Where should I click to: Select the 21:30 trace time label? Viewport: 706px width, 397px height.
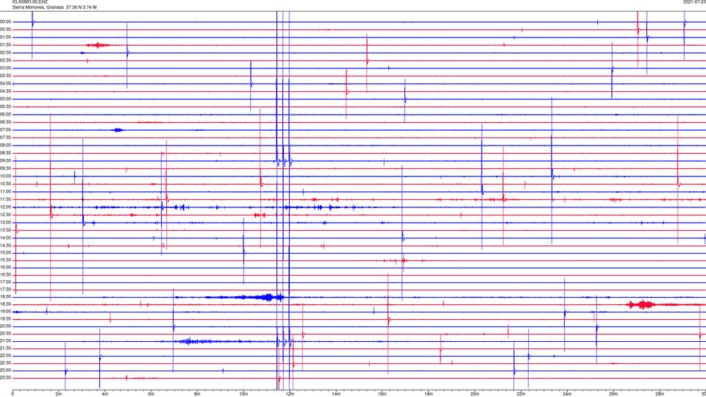pos(6,348)
